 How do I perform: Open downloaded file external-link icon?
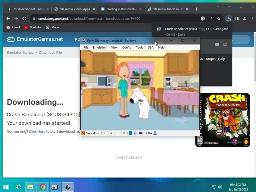(x=225, y=44)
